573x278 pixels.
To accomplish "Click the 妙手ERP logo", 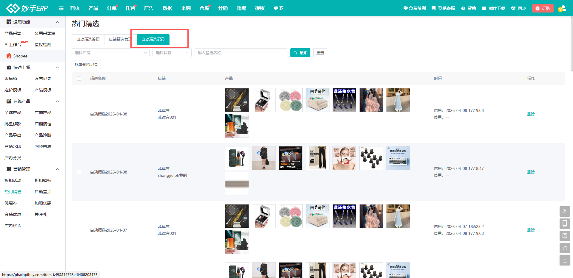I will point(27,8).
